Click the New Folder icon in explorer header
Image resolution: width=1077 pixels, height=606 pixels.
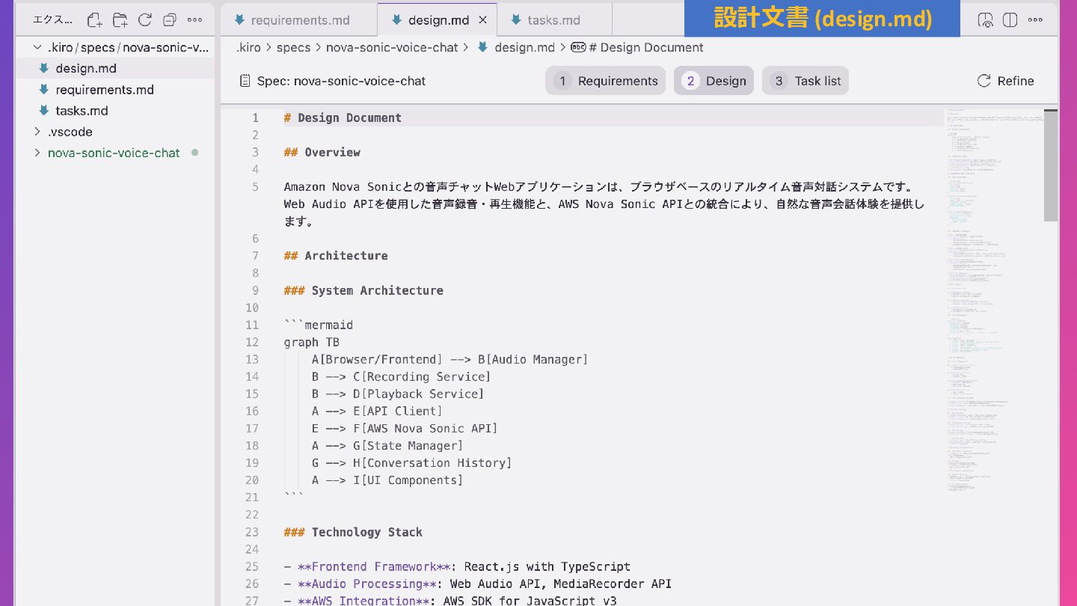[120, 20]
